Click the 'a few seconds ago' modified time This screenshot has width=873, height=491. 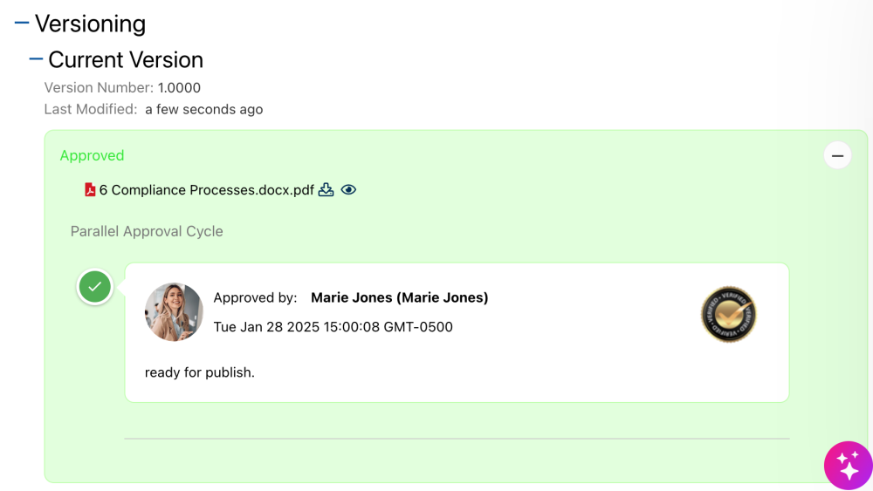(x=203, y=109)
